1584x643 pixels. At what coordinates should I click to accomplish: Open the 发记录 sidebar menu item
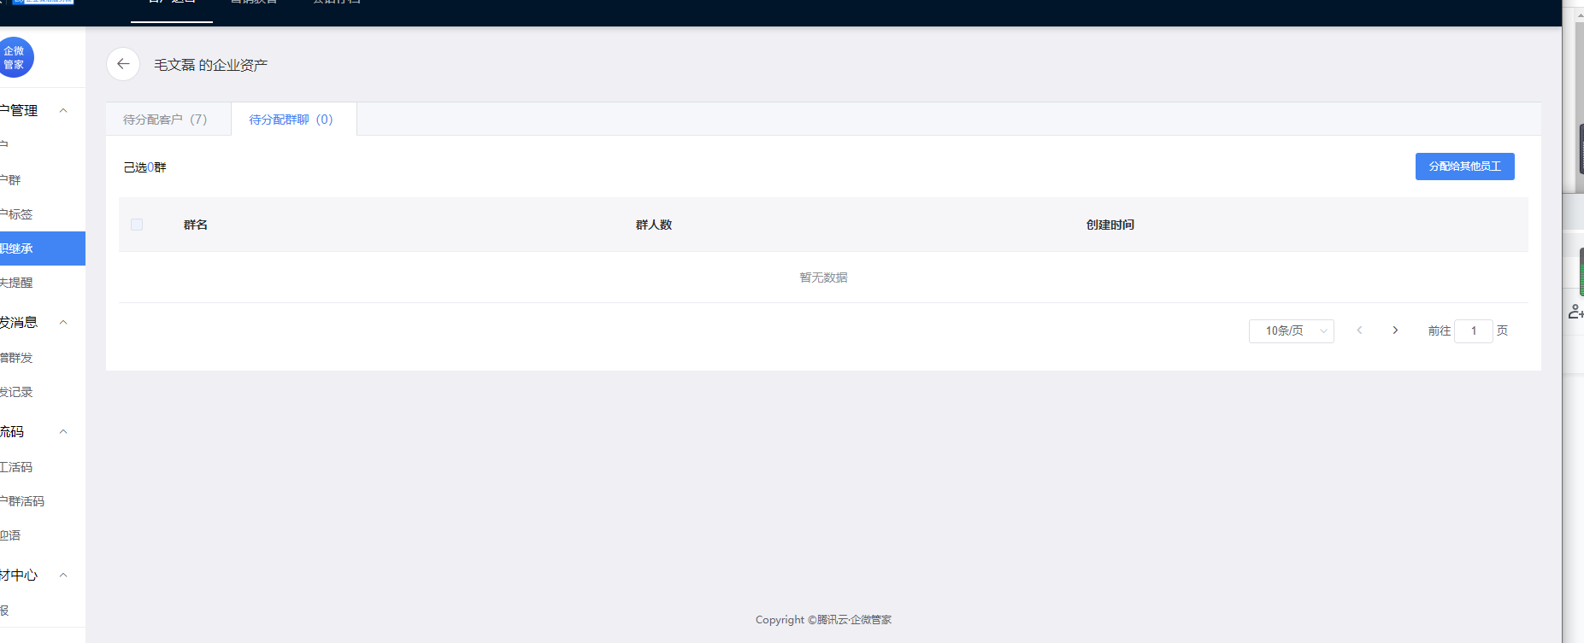tap(43, 392)
